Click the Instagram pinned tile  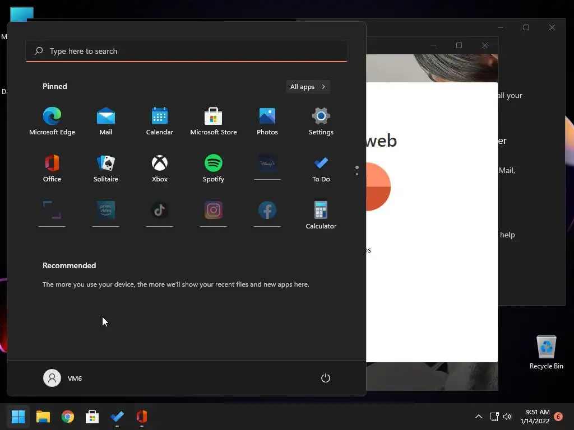(x=214, y=213)
